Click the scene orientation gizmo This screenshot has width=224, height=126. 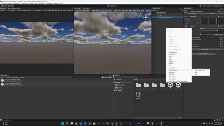point(146,17)
